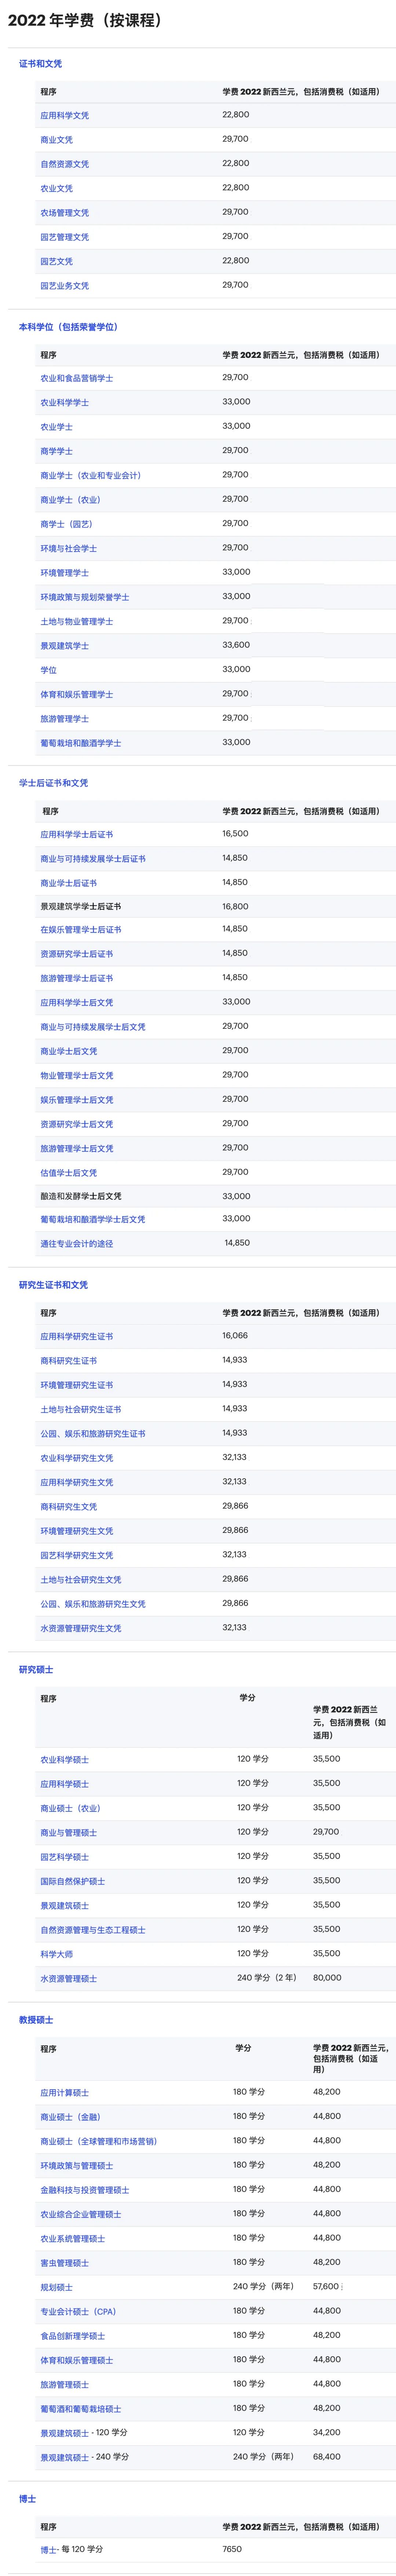This screenshot has height=2576, width=396.
Task: Open the 体育和娱乐管理学士 link
Action: pos(76,695)
